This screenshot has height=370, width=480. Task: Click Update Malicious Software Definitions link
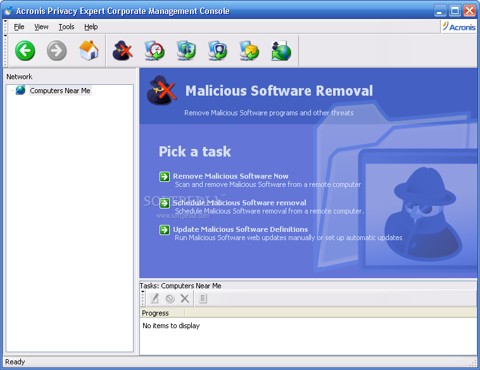point(240,229)
